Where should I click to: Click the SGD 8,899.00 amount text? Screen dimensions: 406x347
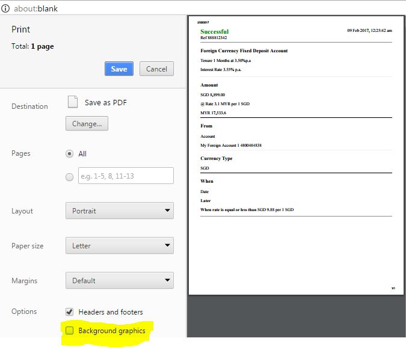point(212,95)
